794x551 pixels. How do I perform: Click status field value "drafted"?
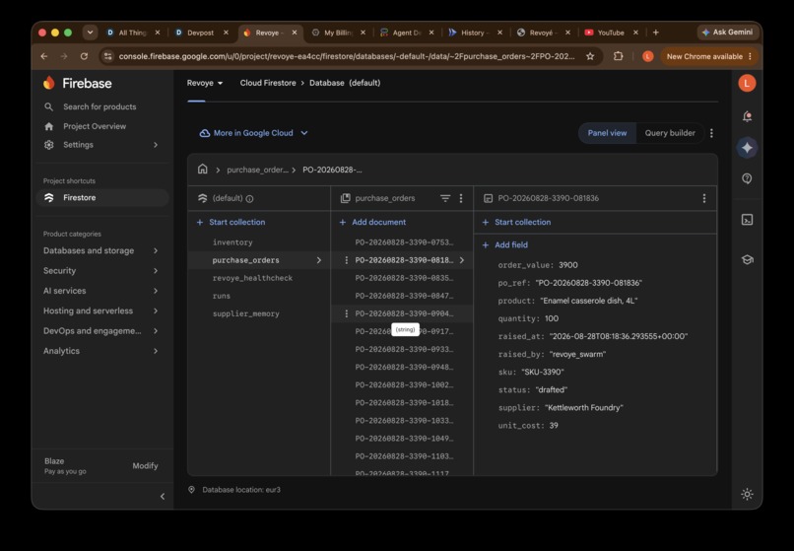(x=552, y=389)
